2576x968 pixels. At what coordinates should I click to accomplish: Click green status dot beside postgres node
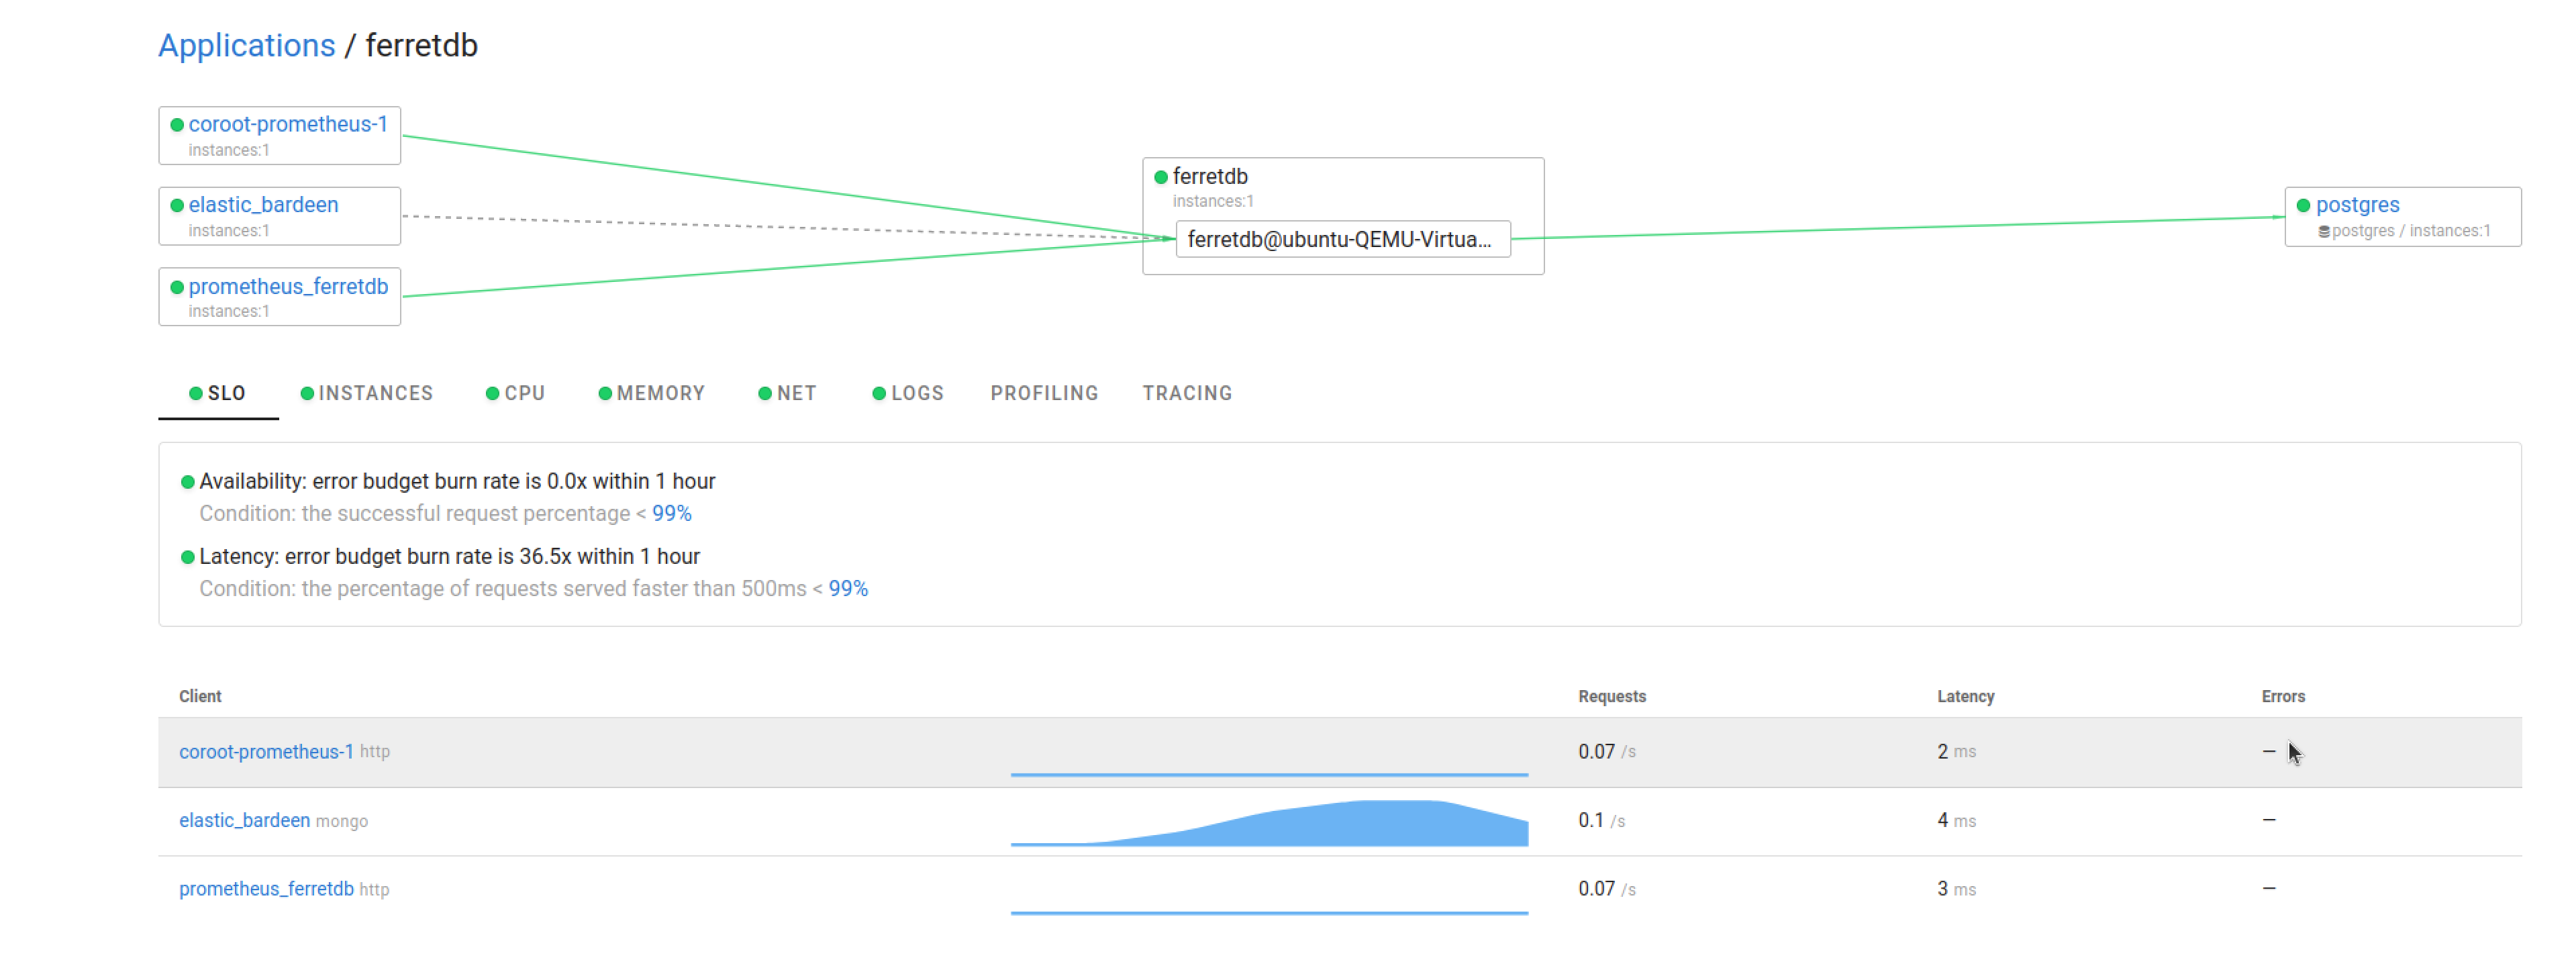point(2303,205)
